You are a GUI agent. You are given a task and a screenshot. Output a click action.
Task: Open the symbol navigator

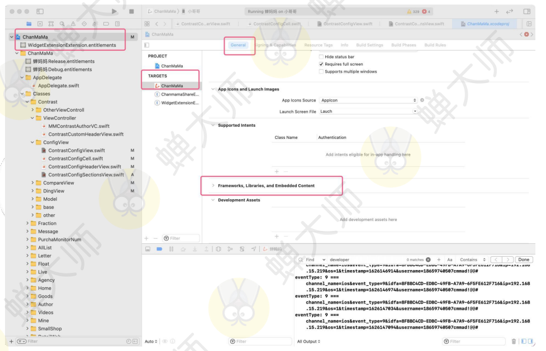point(51,24)
